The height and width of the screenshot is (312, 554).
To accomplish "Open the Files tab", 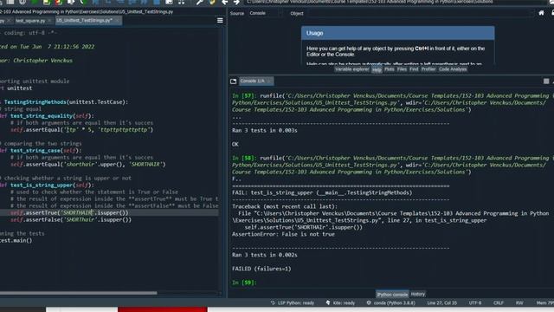I will 402,69.
